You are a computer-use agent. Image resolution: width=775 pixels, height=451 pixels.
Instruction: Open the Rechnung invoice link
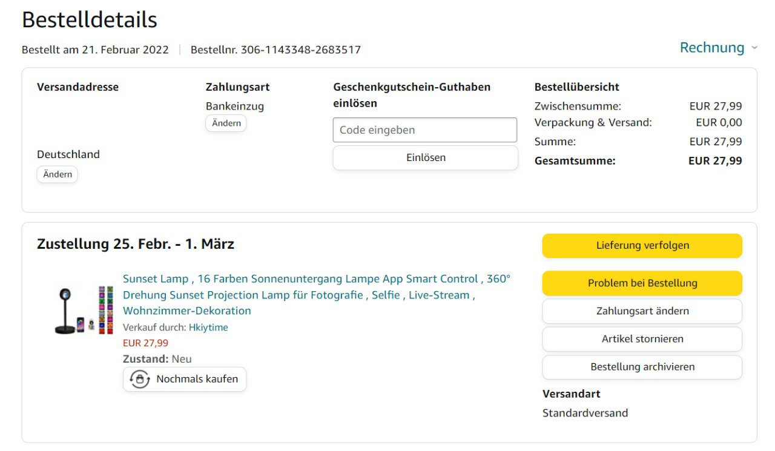[711, 48]
